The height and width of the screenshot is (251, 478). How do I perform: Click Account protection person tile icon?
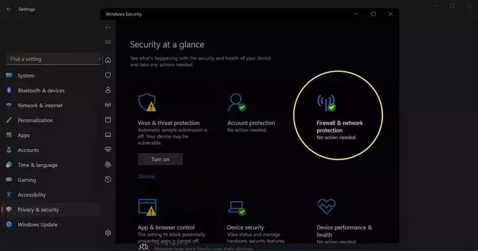236,102
